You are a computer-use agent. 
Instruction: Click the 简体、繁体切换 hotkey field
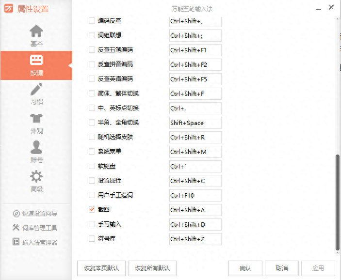(x=195, y=94)
